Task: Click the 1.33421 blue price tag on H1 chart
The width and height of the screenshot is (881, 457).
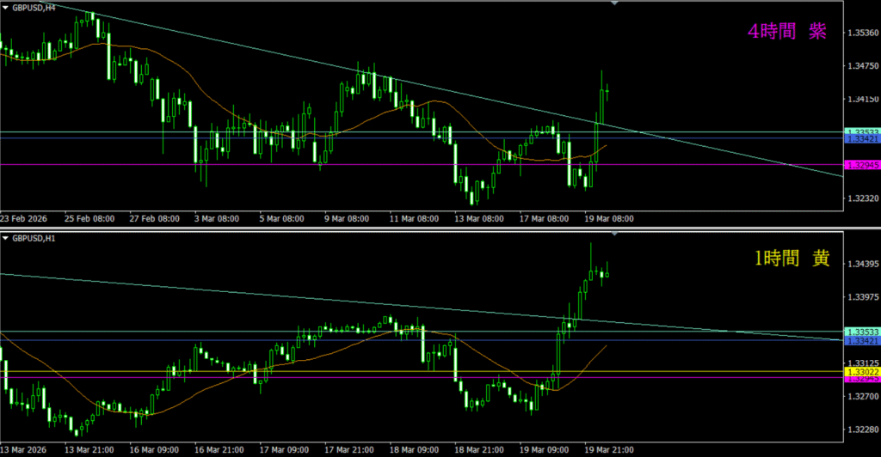Action: click(x=861, y=341)
